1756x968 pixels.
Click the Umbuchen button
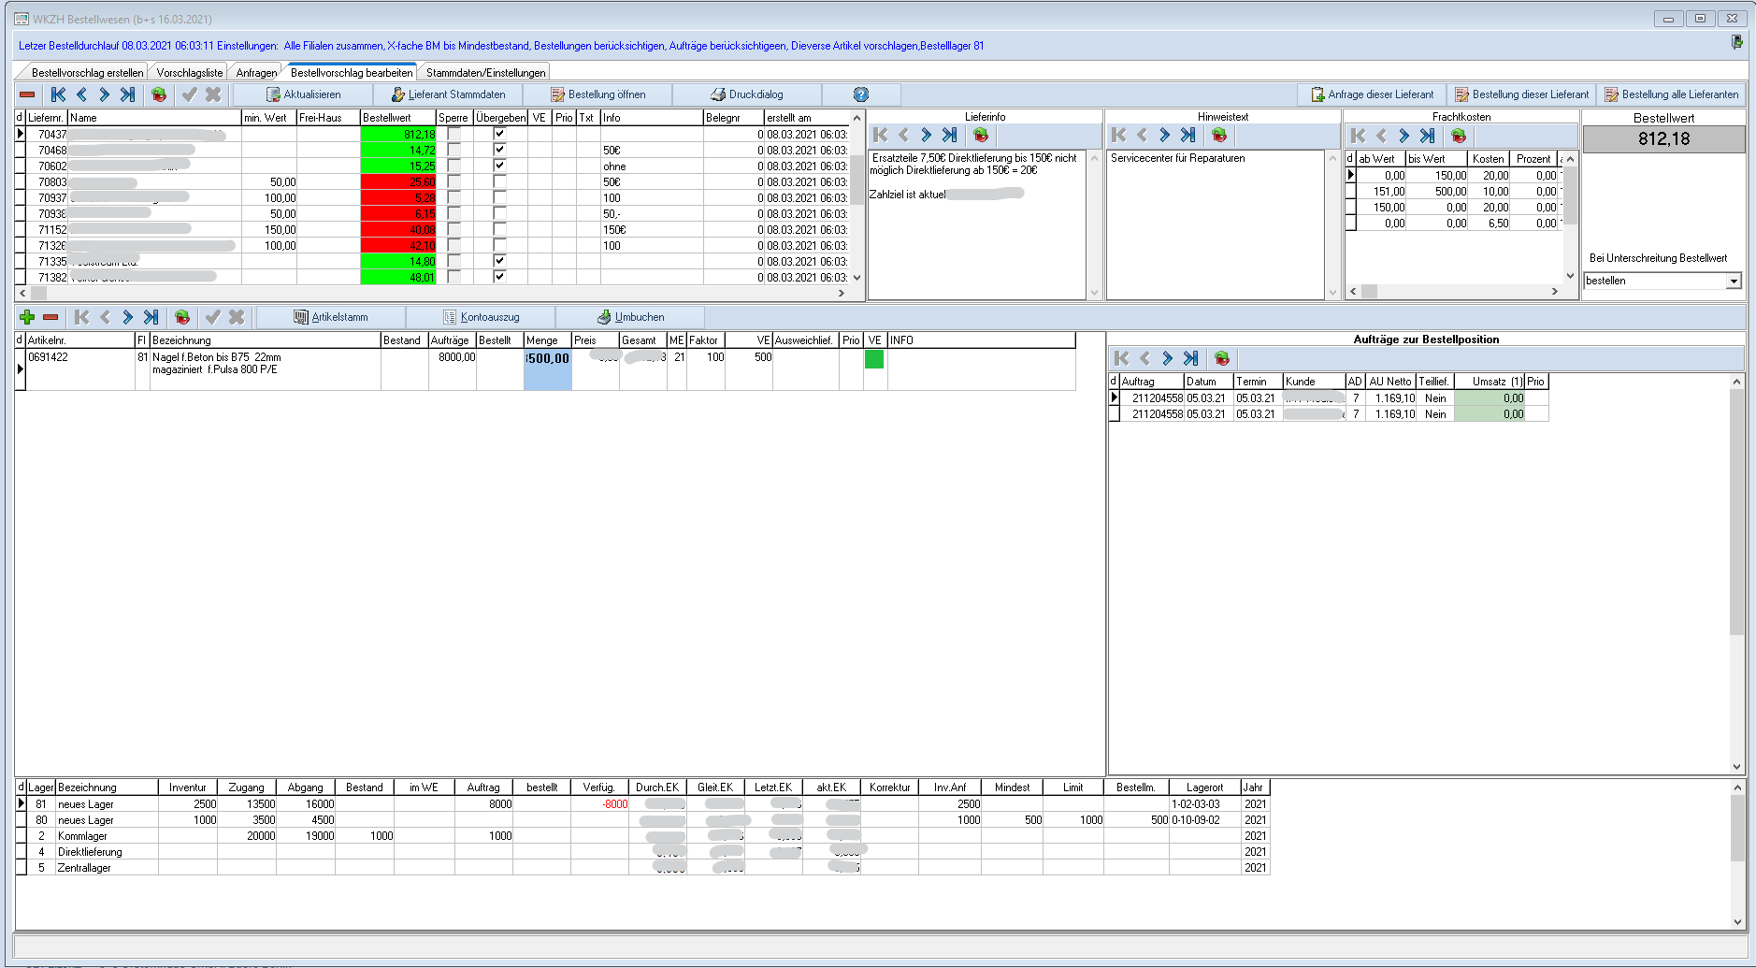(630, 317)
